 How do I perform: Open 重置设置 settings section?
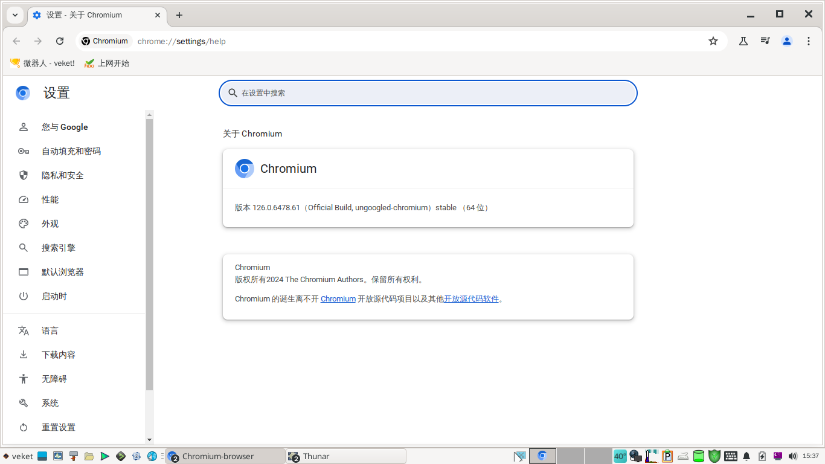(x=74, y=427)
